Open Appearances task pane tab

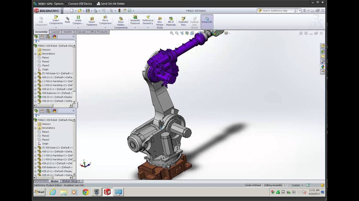[323, 67]
